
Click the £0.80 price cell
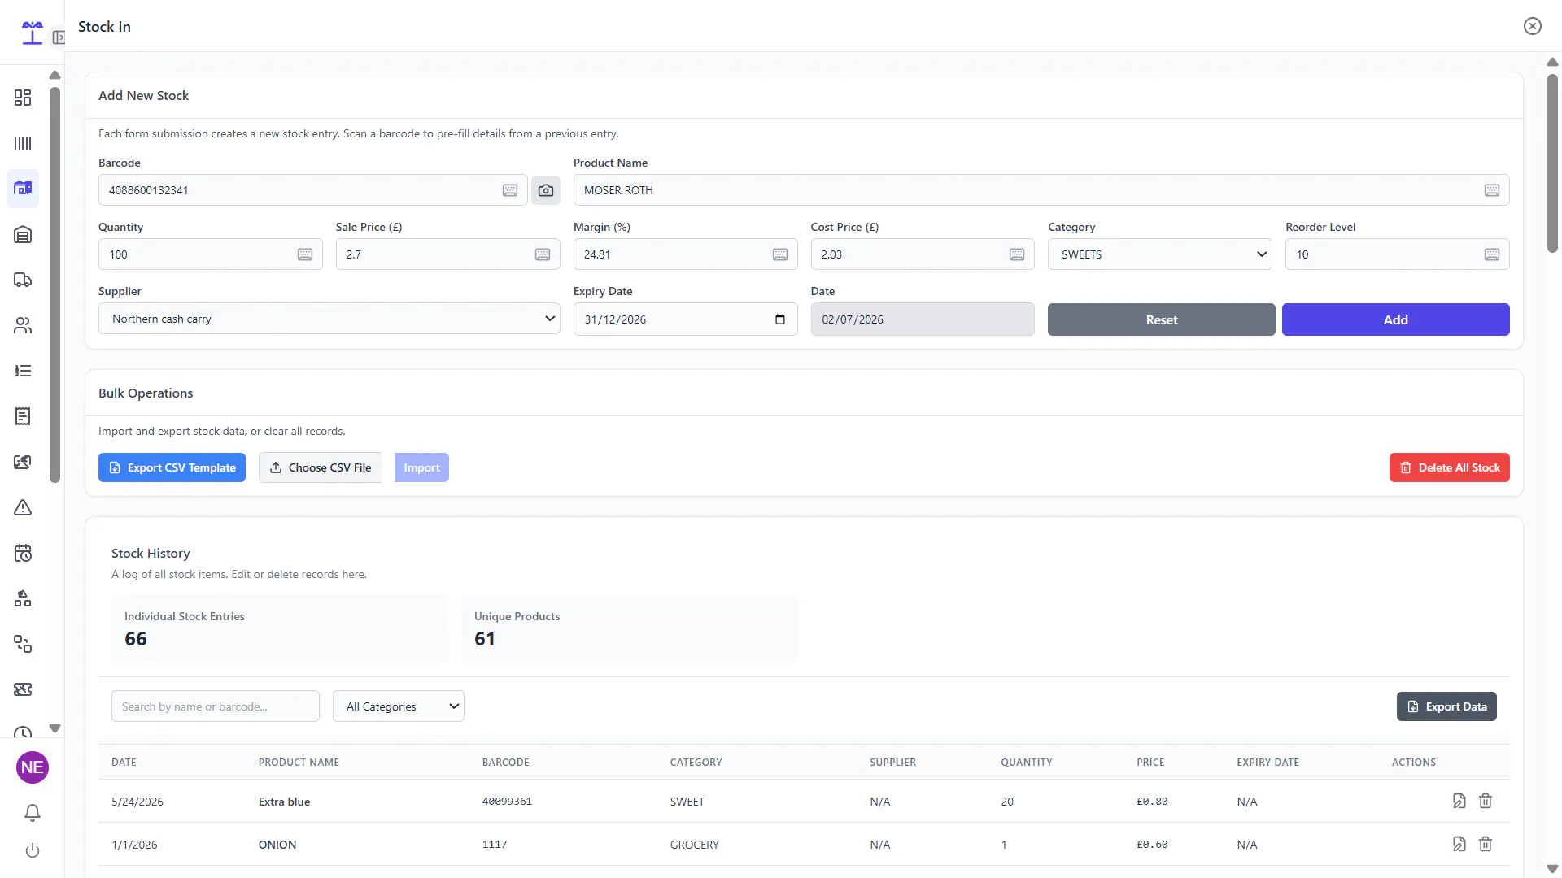point(1152,802)
